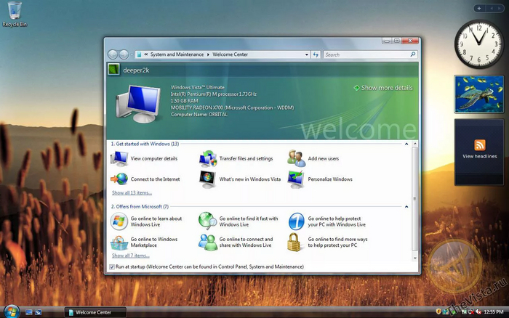The width and height of the screenshot is (509, 318).
Task: Select Welcome Center taskbar button
Action: click(95, 312)
